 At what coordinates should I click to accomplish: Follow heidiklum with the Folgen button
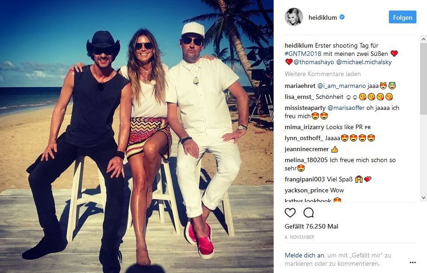(403, 17)
